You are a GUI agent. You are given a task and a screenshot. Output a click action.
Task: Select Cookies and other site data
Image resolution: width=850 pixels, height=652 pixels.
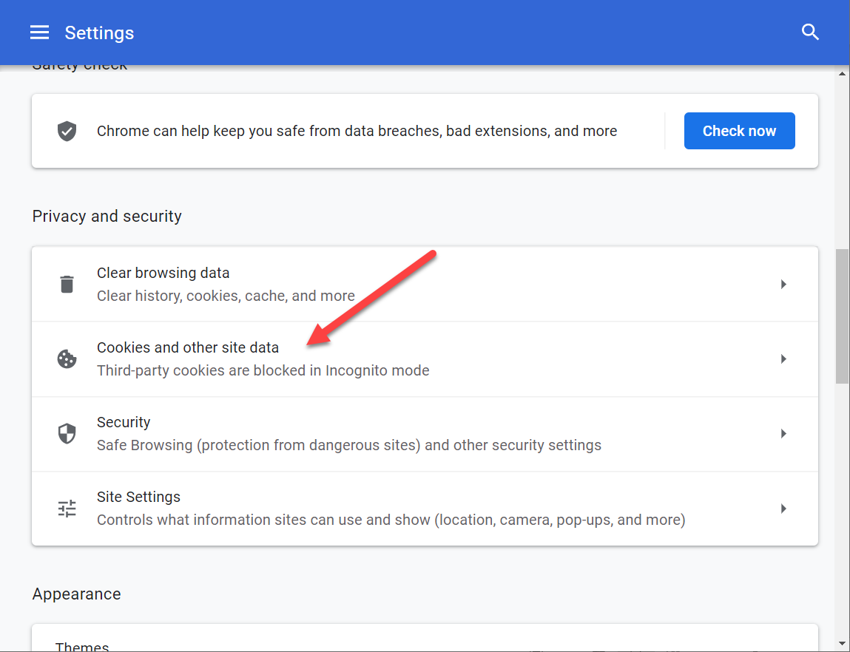[x=188, y=347]
